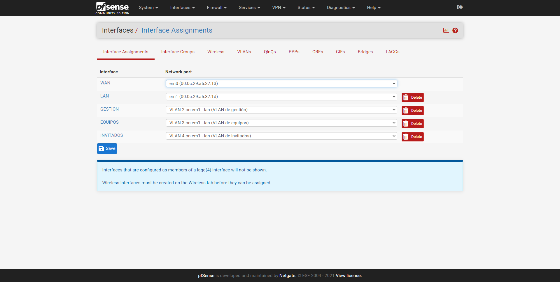Open the LAN interface link

point(104,96)
